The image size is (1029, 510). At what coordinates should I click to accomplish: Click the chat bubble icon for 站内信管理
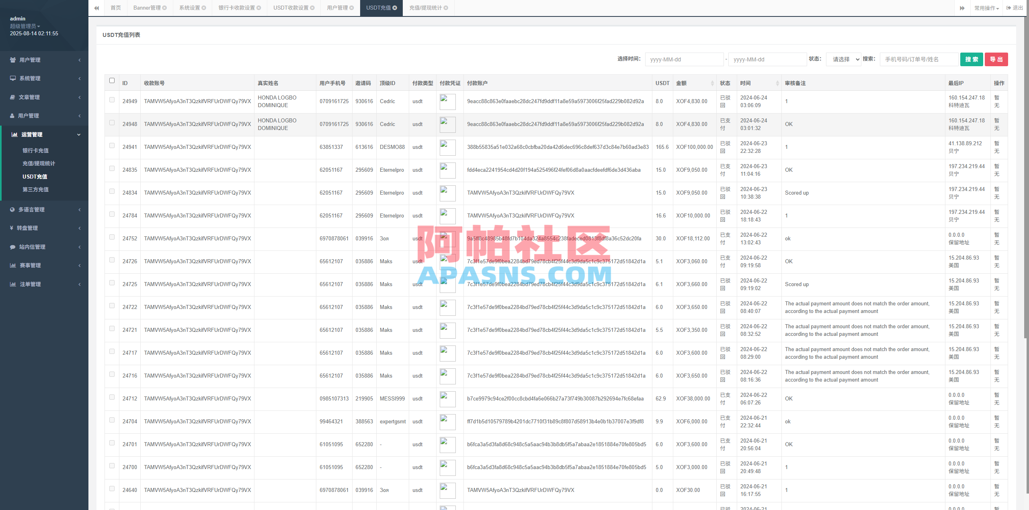coord(13,247)
